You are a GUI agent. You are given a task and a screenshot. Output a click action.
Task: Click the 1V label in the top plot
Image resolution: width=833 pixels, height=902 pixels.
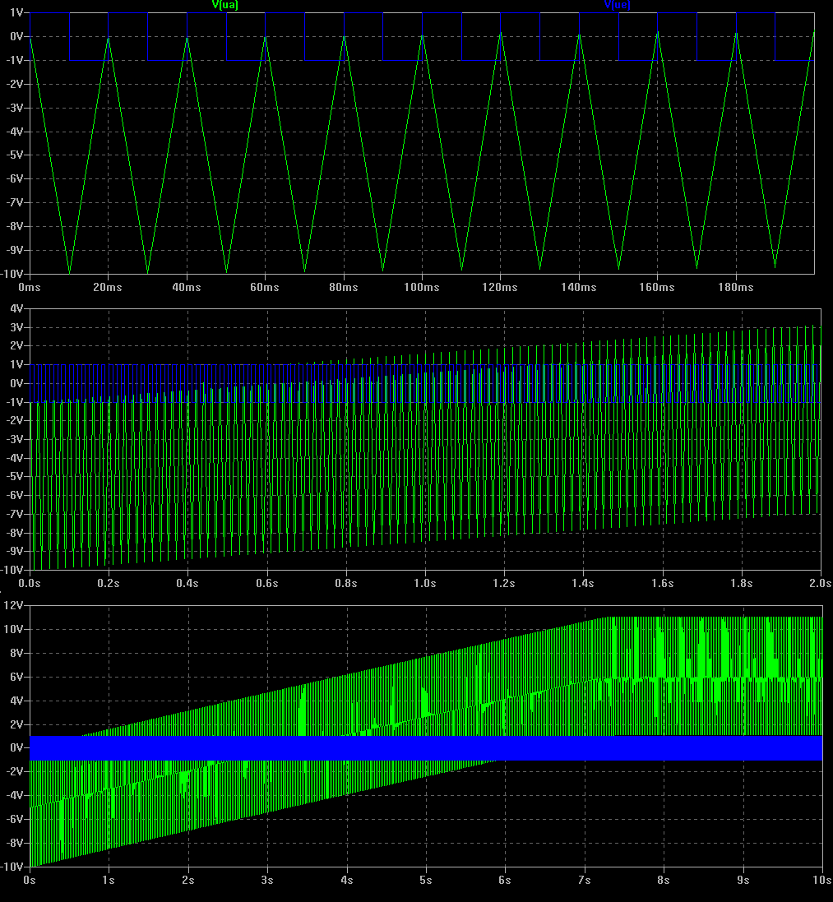[x=16, y=12]
